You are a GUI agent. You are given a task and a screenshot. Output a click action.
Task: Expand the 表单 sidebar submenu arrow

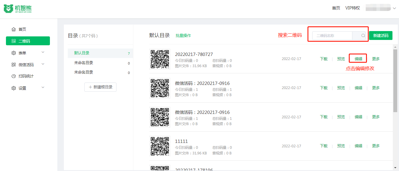(43, 53)
